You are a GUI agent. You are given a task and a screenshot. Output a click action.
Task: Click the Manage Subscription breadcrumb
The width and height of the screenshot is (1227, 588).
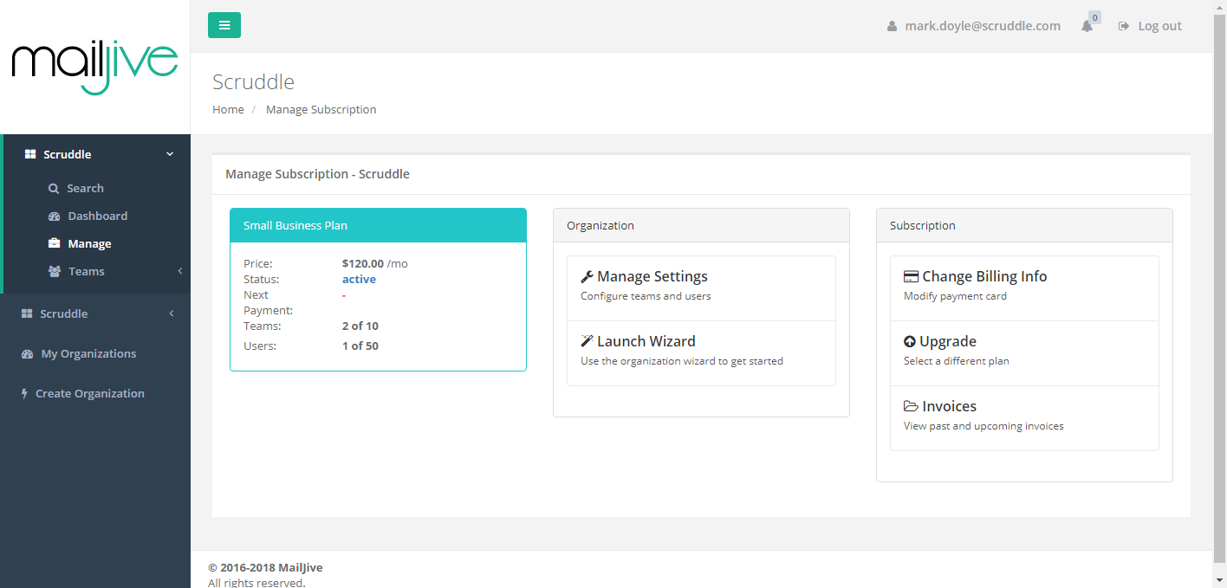pyautogui.click(x=321, y=109)
